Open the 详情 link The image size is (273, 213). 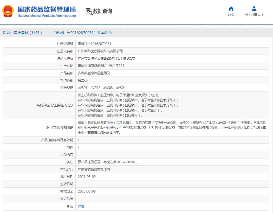tap(81, 206)
